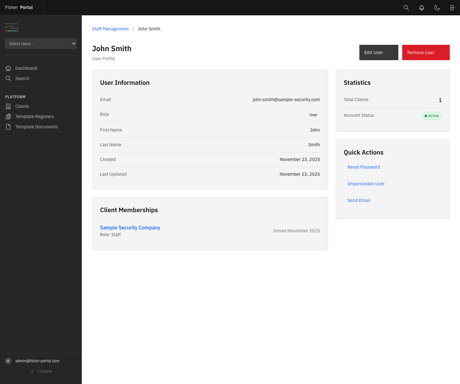Click the Template Documents icon

8,126
